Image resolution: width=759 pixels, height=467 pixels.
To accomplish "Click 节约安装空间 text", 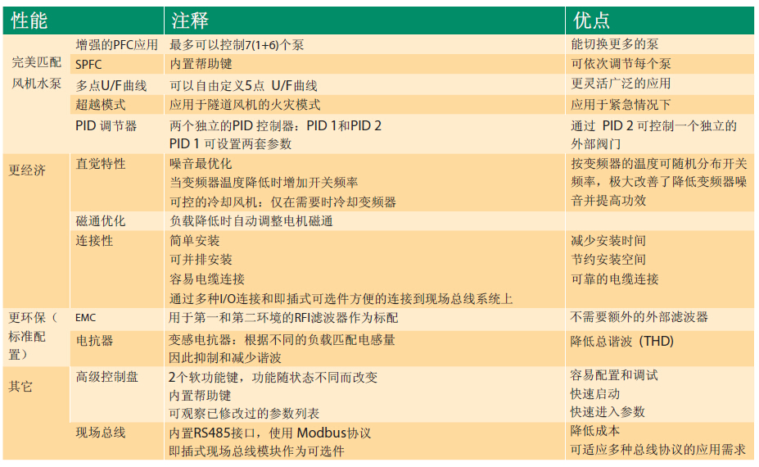I will tap(608, 260).
